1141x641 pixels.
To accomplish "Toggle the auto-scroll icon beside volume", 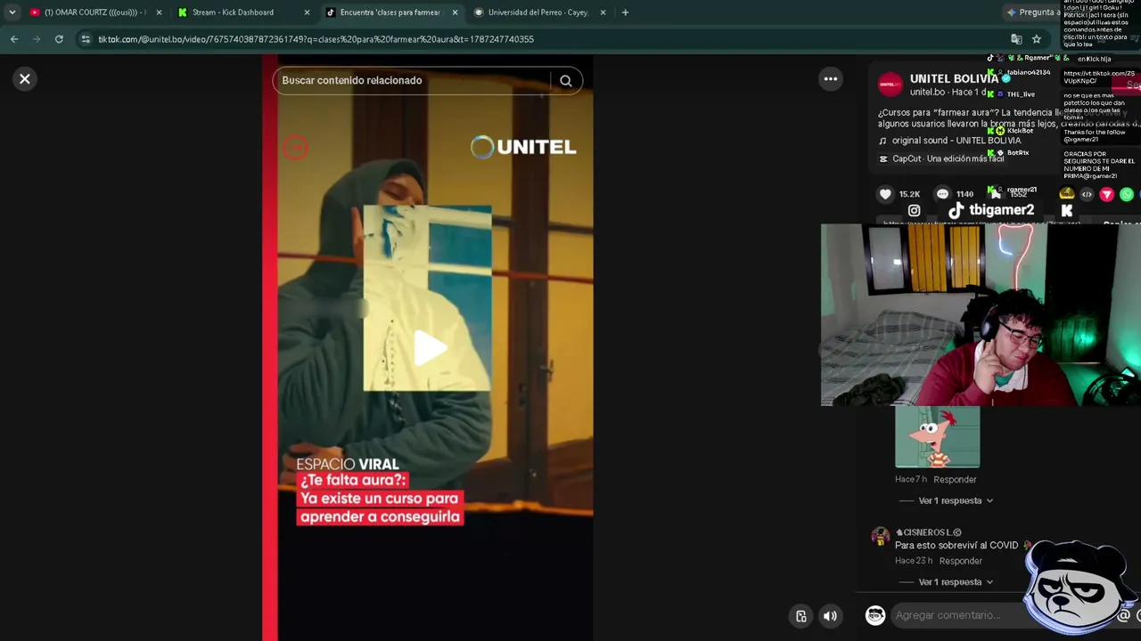I will [x=801, y=616].
